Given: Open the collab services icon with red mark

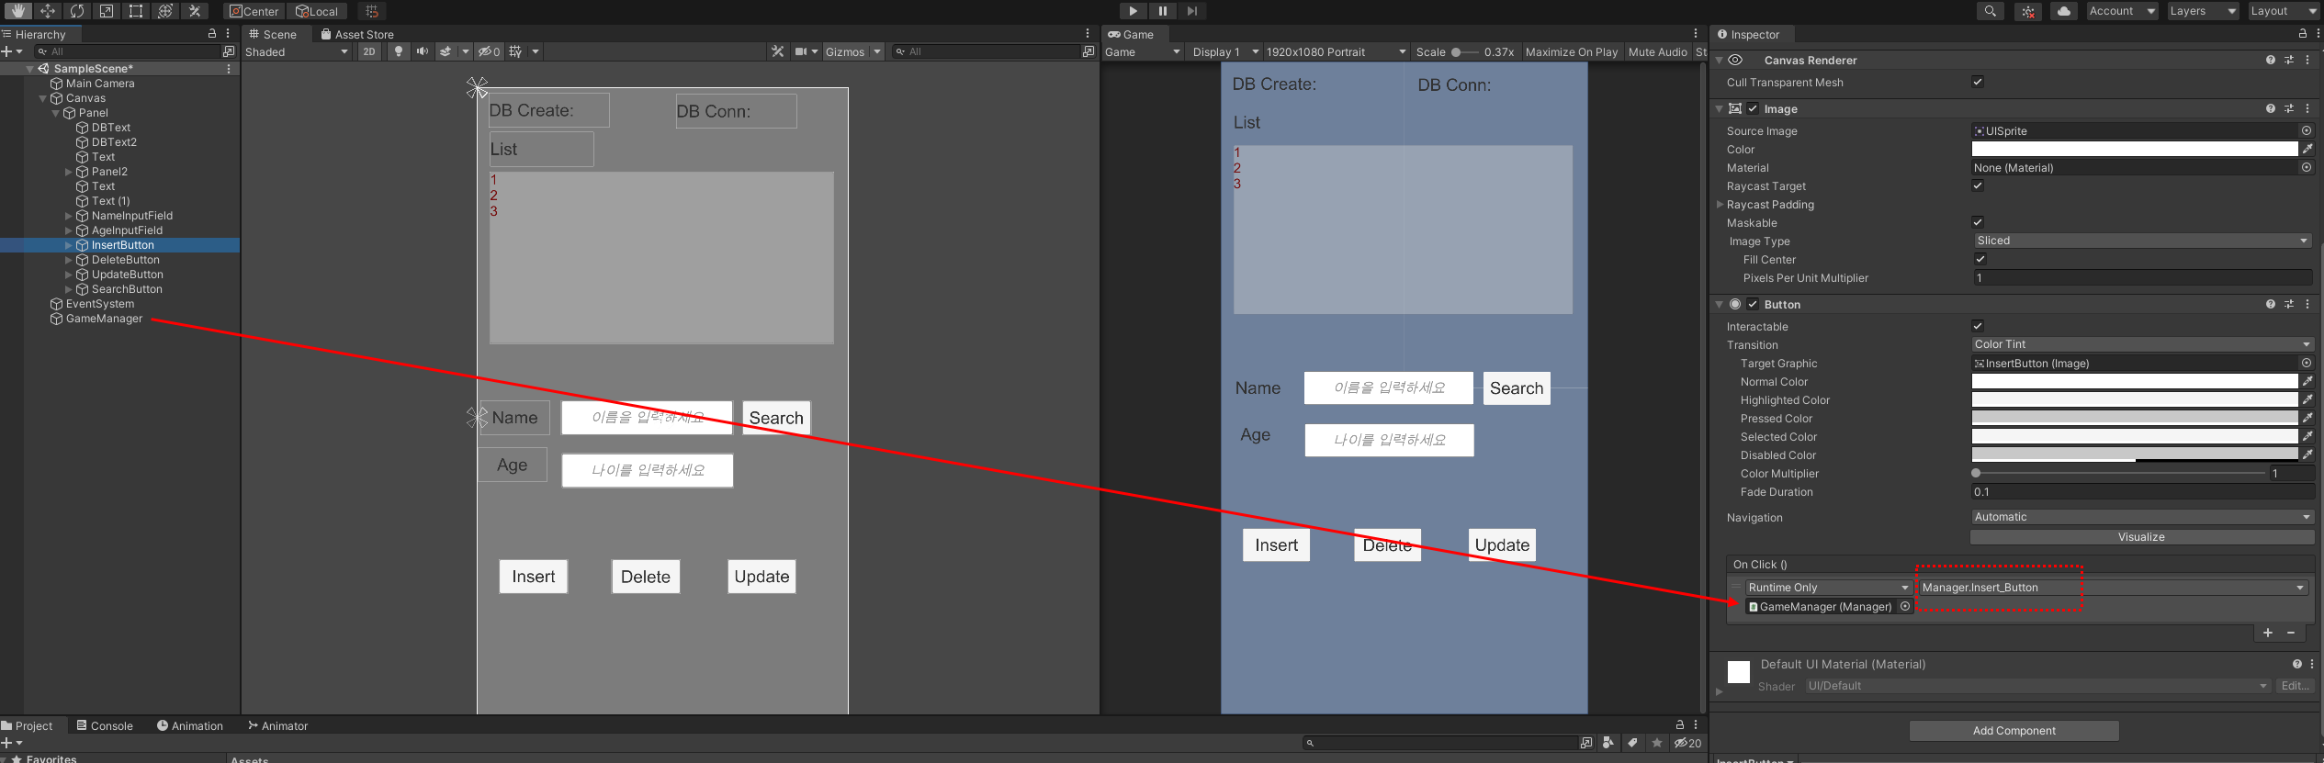Looking at the screenshot, I should click(2027, 11).
